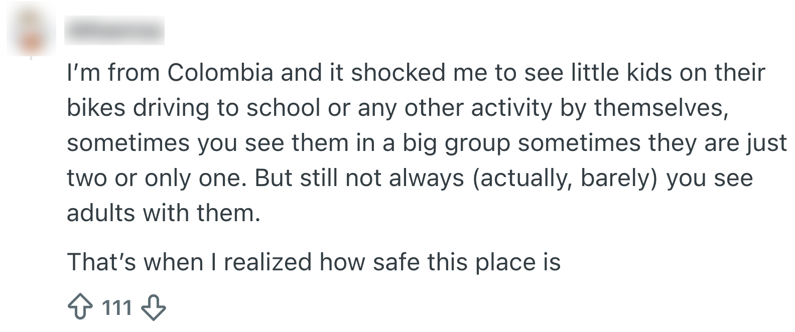This screenshot has height=332, width=795.
Task: Click the word "themselves," in the comment
Action: coord(661,108)
